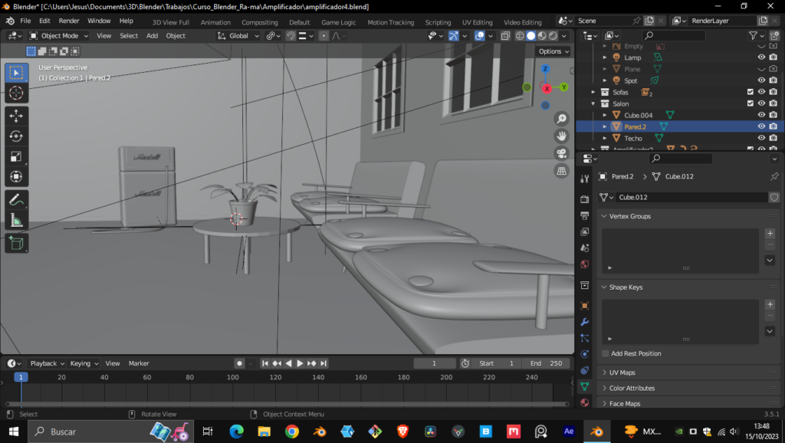Open Microsoft Edge from taskbar
This screenshot has height=443, width=785.
[236, 432]
